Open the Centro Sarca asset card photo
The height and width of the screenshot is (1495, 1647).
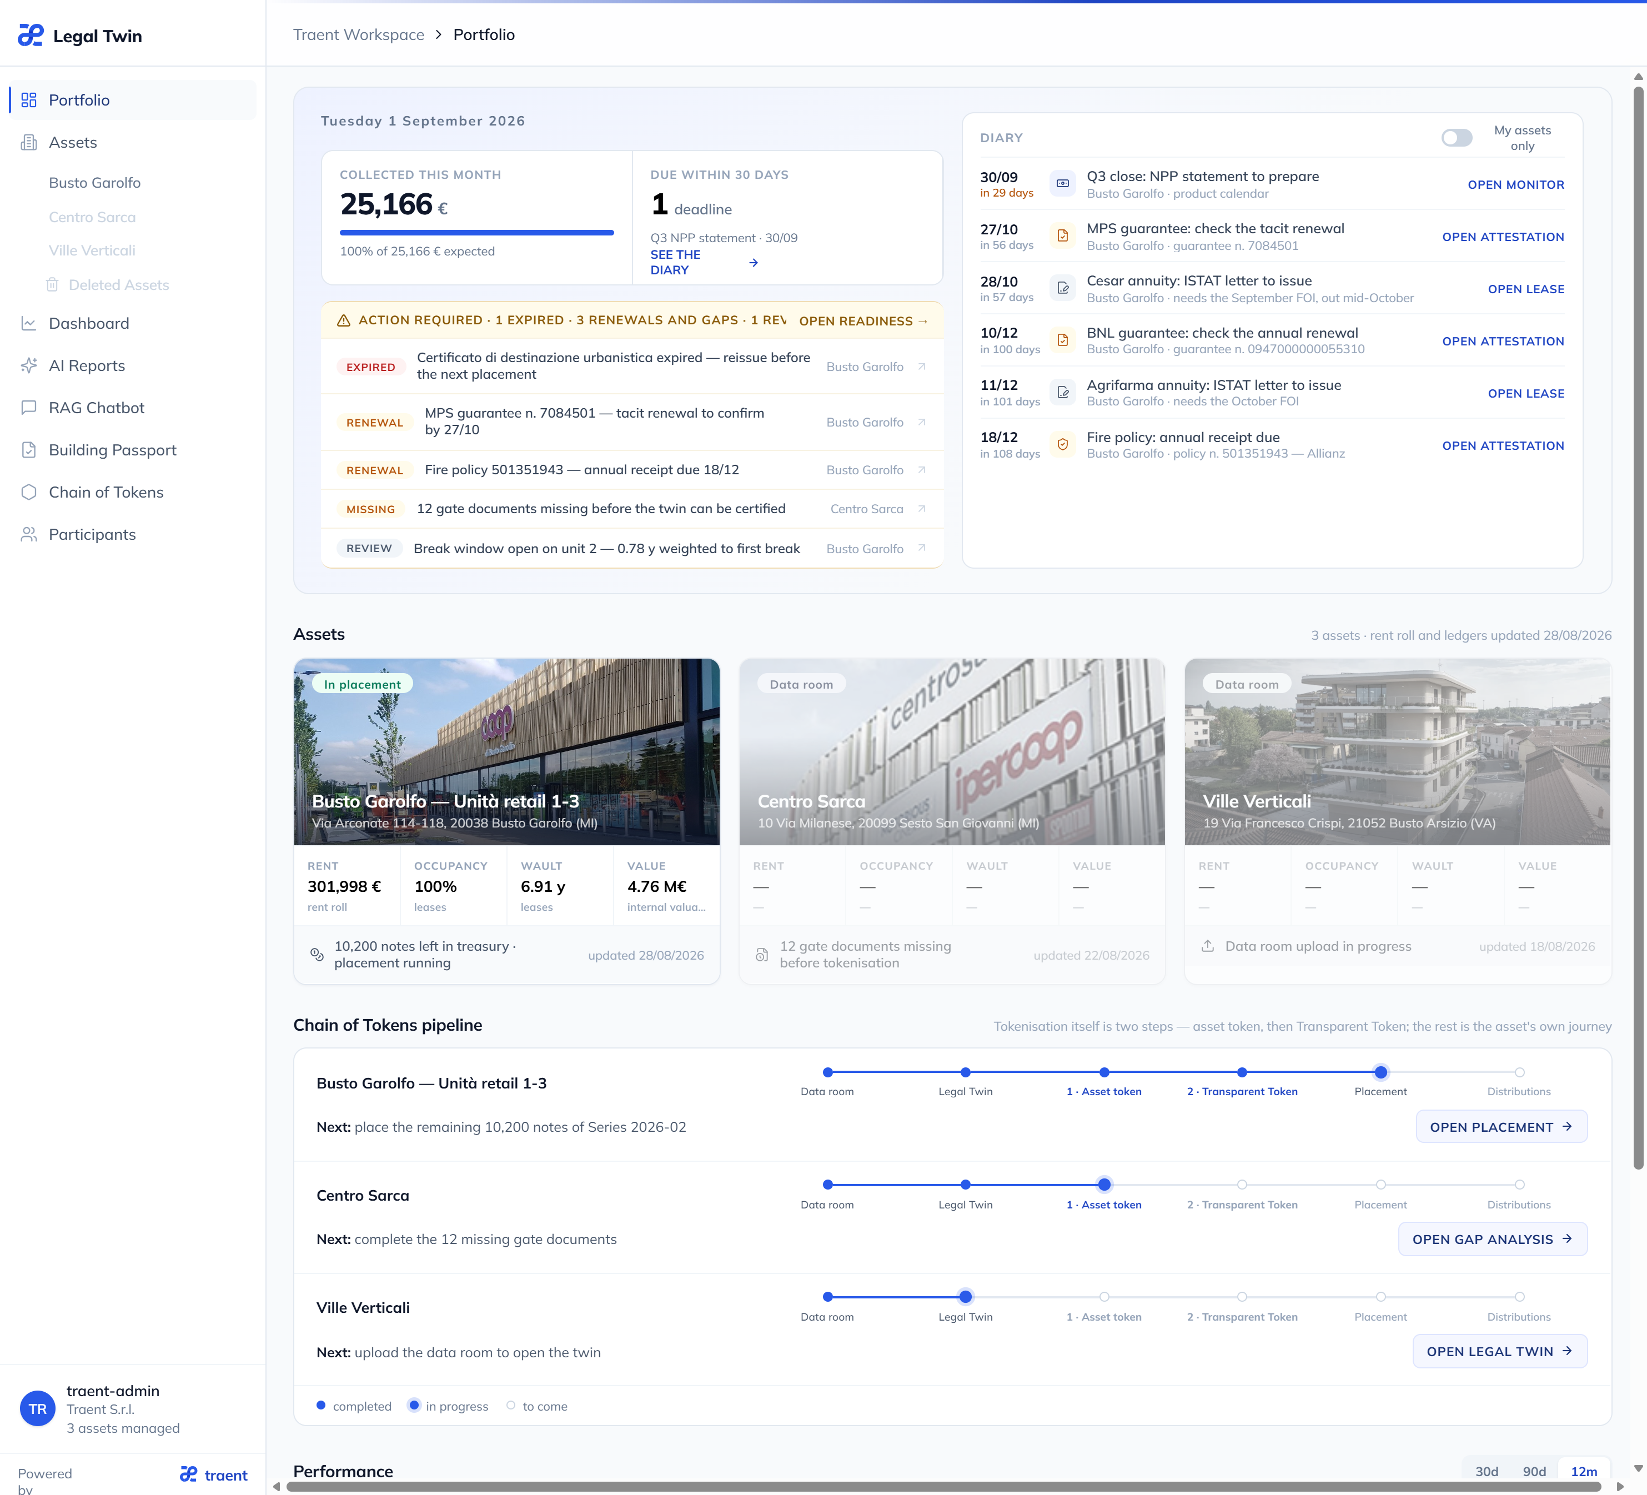coord(952,751)
